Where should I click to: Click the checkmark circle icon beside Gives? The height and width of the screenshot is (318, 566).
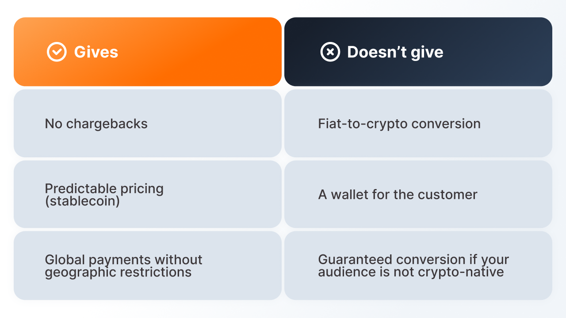tap(57, 52)
